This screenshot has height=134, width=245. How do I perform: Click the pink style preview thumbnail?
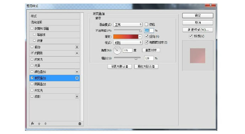197,56
